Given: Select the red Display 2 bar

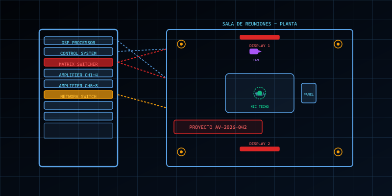Looking at the screenshot, I should [x=260, y=149].
